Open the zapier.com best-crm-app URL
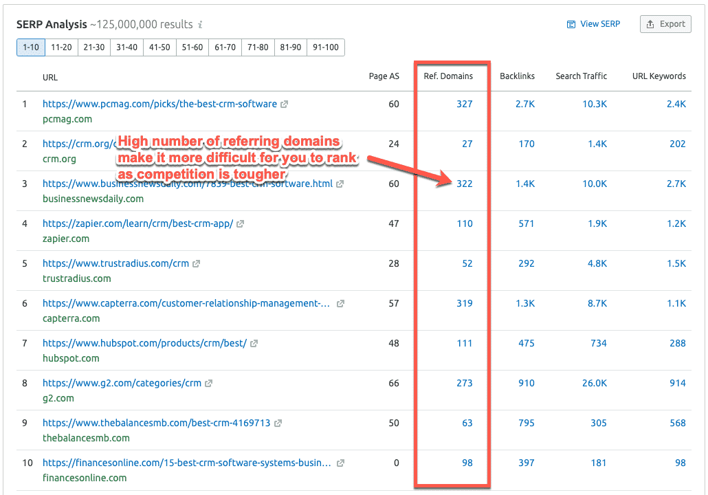Screen dimensions: 708x495 click(x=137, y=224)
